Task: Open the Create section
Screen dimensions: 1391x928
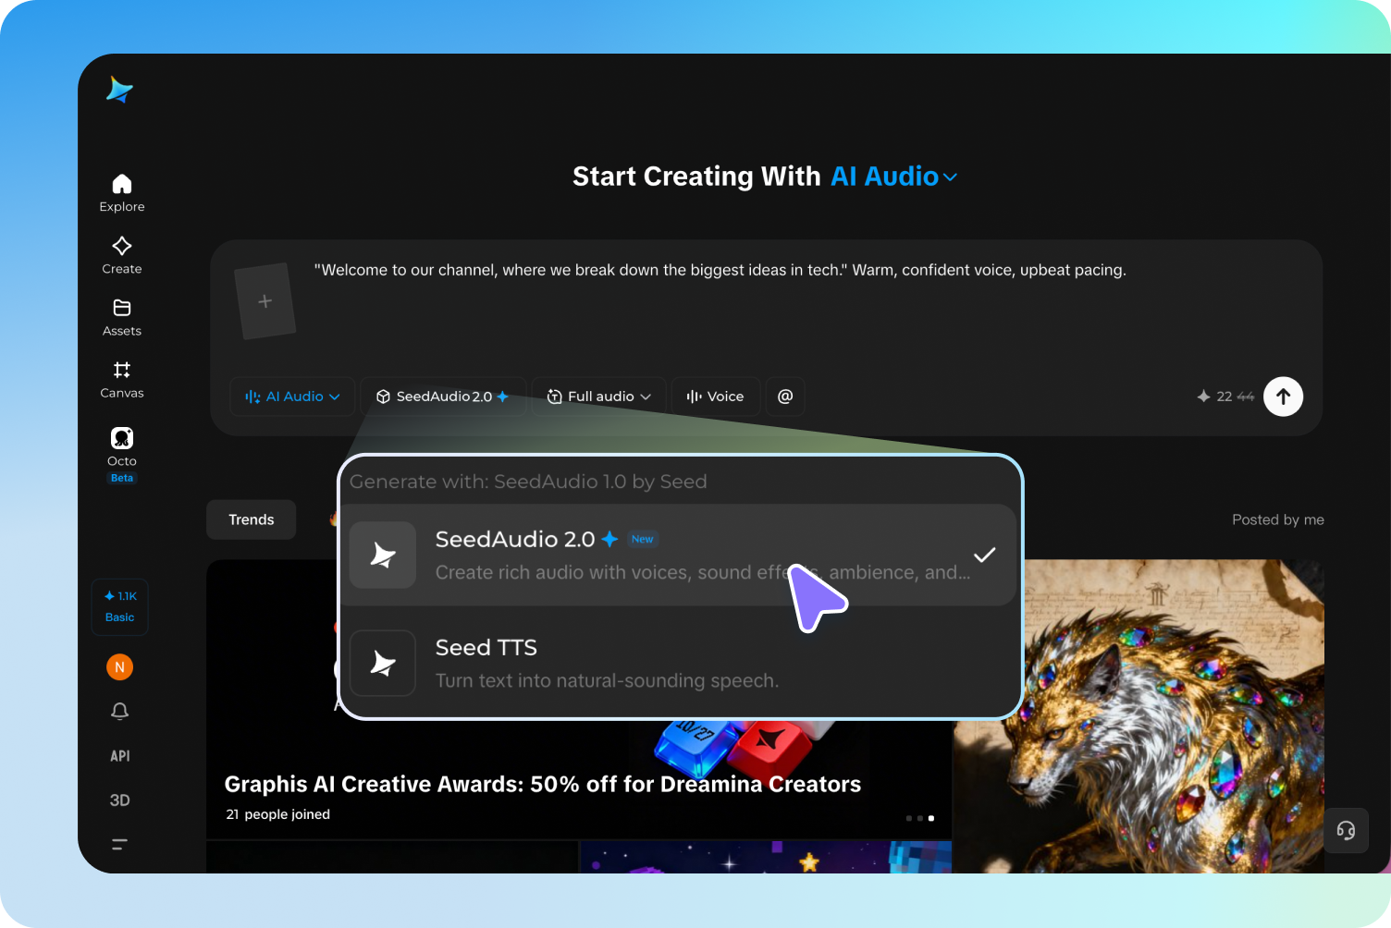Action: pos(122,255)
